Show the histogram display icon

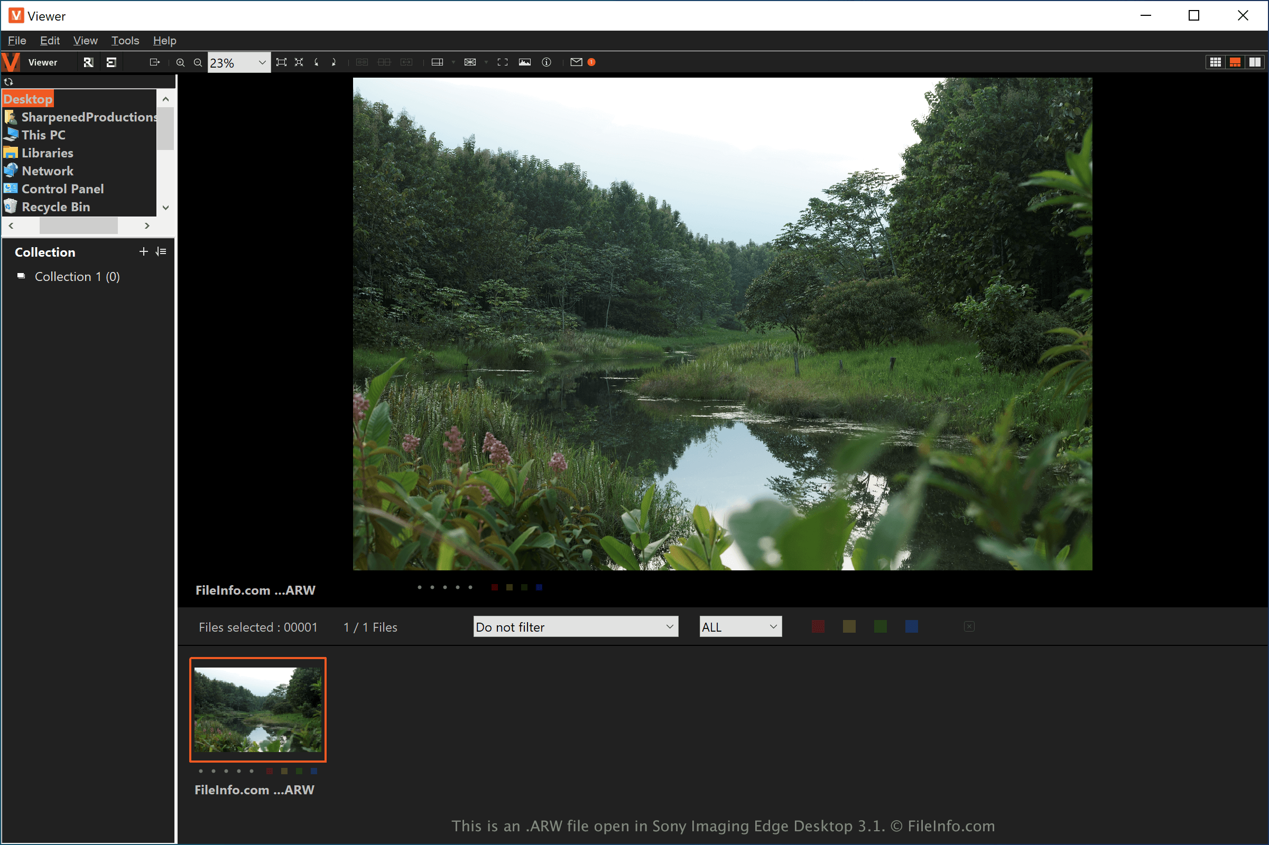(524, 62)
